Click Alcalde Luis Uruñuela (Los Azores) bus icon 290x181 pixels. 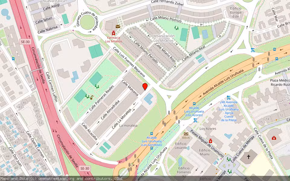(x=194, y=104)
